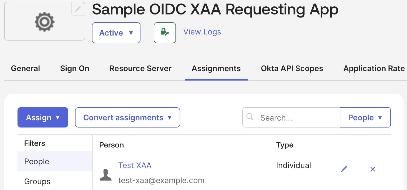
Task: Select the People filter
Action: [55, 161]
